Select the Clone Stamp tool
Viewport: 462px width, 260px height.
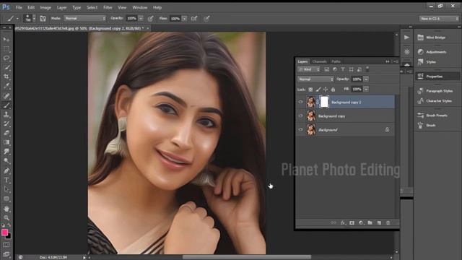[x=6, y=114]
